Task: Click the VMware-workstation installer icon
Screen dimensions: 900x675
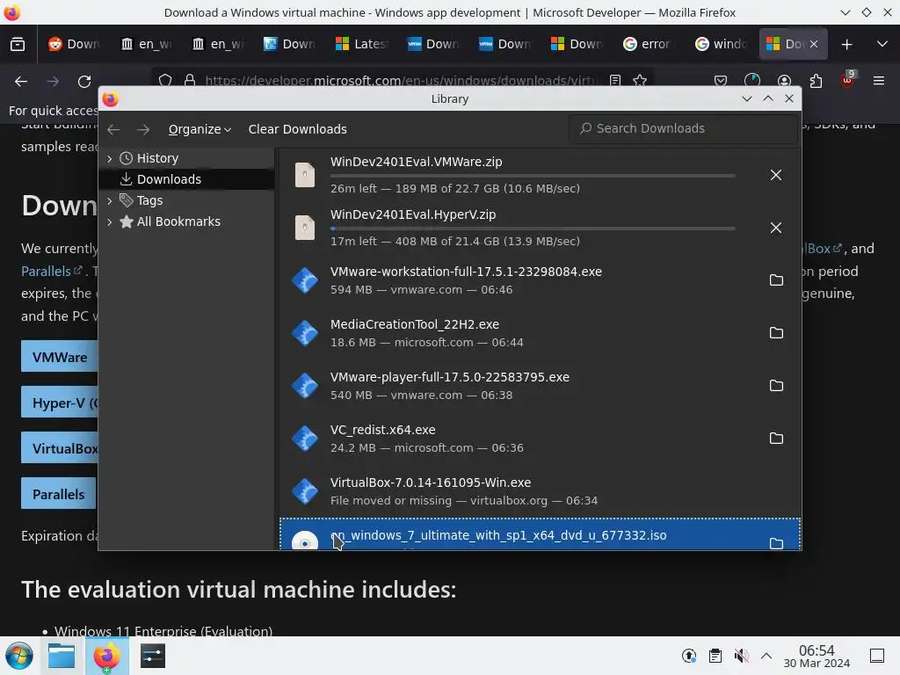Action: pyautogui.click(x=305, y=280)
